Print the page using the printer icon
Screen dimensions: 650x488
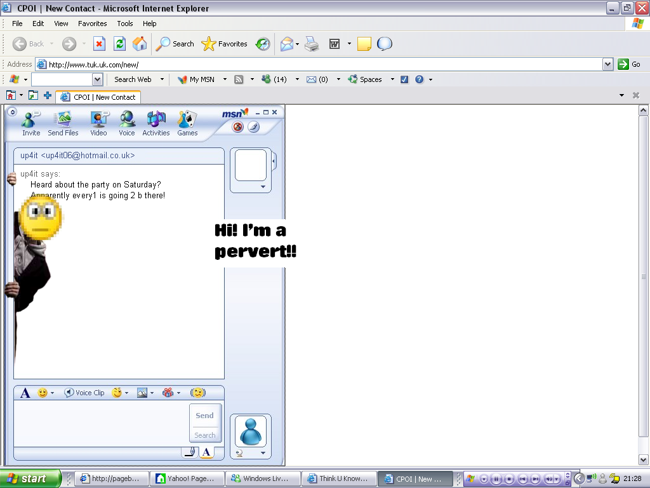[312, 44]
